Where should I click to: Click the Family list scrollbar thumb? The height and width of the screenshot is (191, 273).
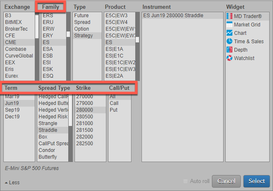pos(68,34)
